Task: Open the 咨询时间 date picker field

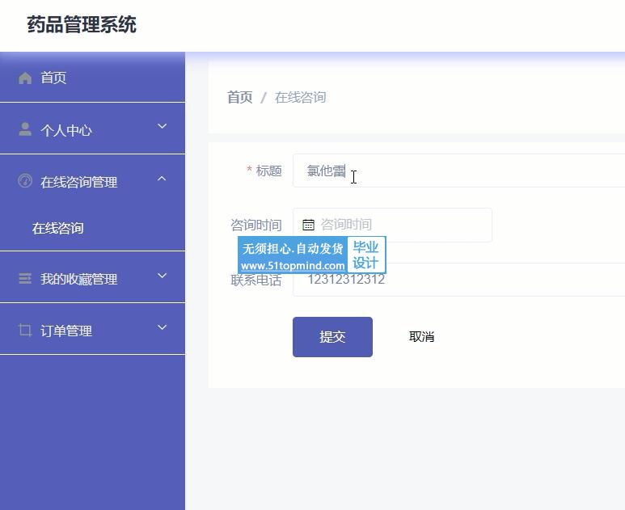Action: pyautogui.click(x=392, y=225)
